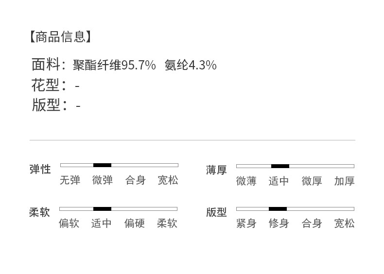The image size is (384, 274).
Task: Pick the 加厚 thickness option
Action: tap(344, 181)
